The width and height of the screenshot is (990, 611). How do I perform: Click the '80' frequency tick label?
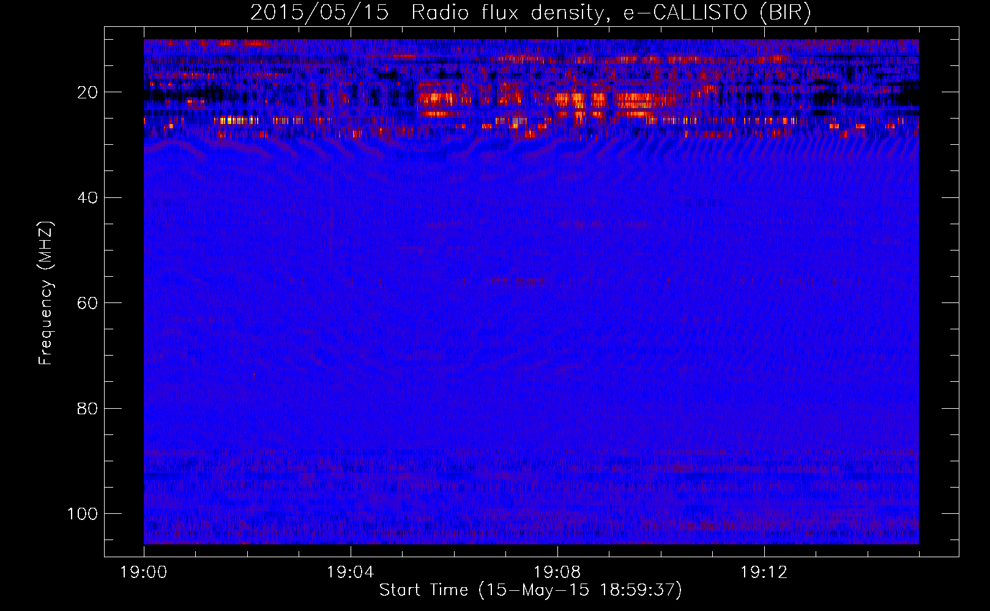pyautogui.click(x=87, y=408)
